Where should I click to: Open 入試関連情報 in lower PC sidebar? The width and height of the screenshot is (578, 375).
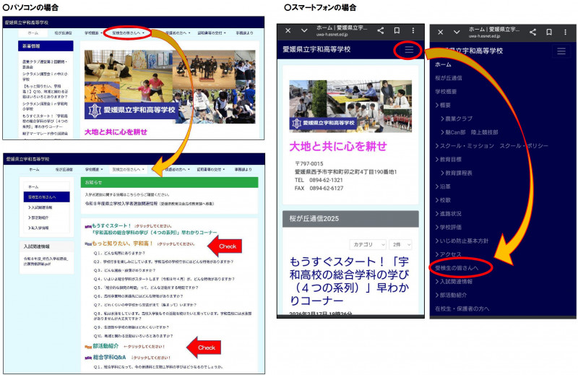pos(44,207)
